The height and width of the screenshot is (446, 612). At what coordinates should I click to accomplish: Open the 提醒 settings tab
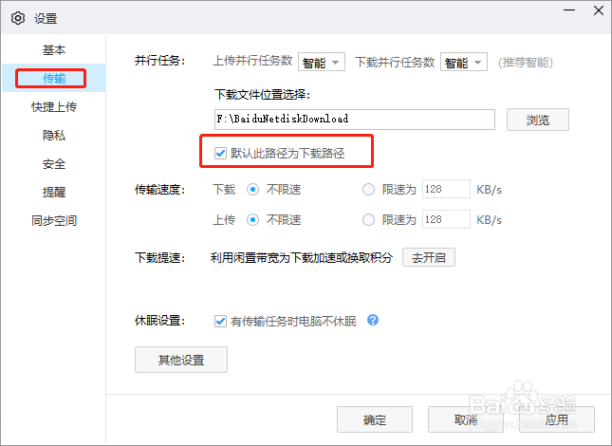click(x=54, y=192)
